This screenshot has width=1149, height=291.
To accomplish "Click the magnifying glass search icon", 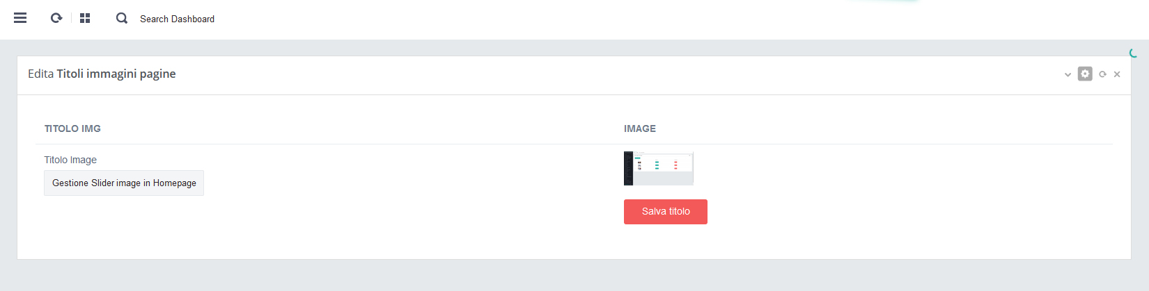I will tap(122, 18).
